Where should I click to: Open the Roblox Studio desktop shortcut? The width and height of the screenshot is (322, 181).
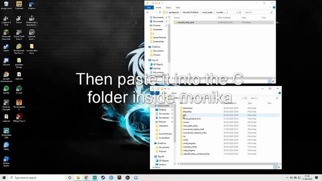(6, 161)
